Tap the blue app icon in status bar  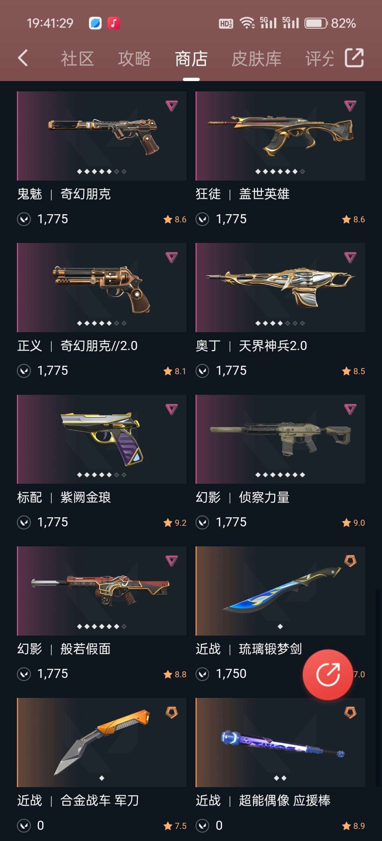[x=95, y=23]
